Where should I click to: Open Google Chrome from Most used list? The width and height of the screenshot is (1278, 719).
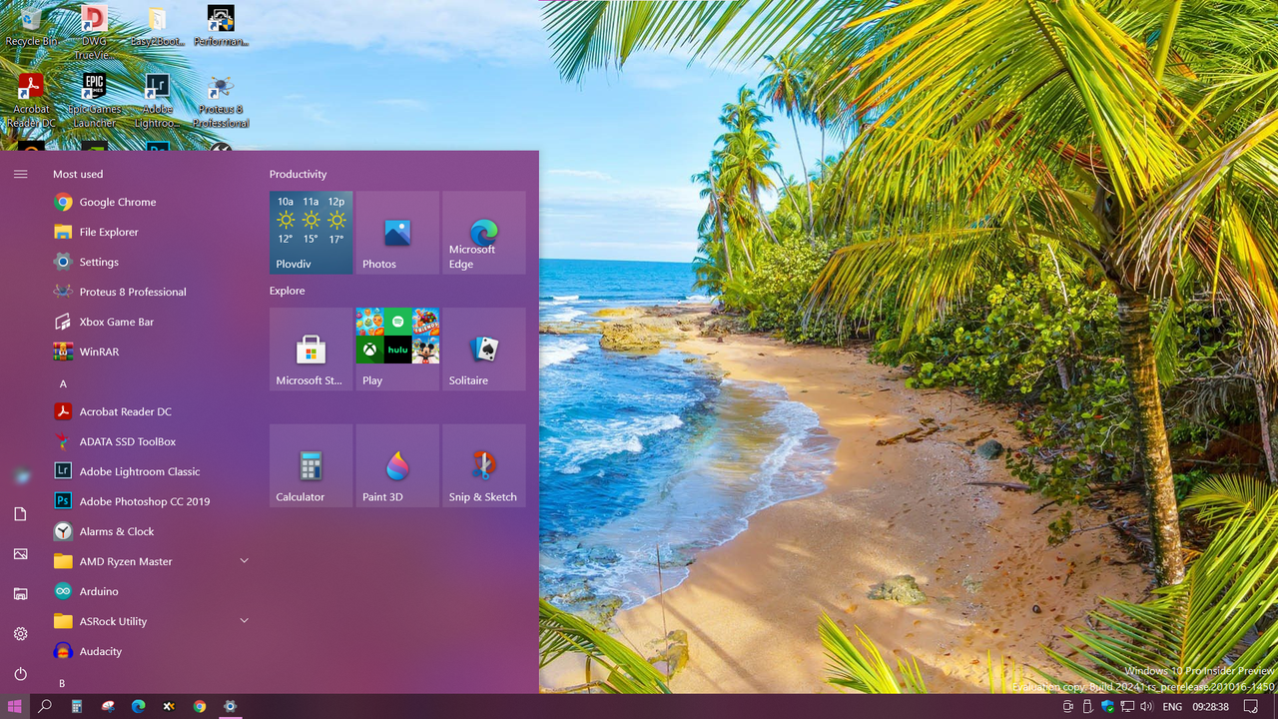point(150,202)
